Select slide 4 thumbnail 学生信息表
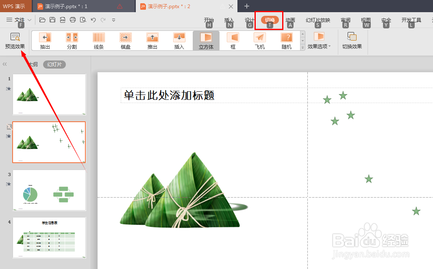Image resolution: width=433 pixels, height=269 pixels. (x=49, y=238)
